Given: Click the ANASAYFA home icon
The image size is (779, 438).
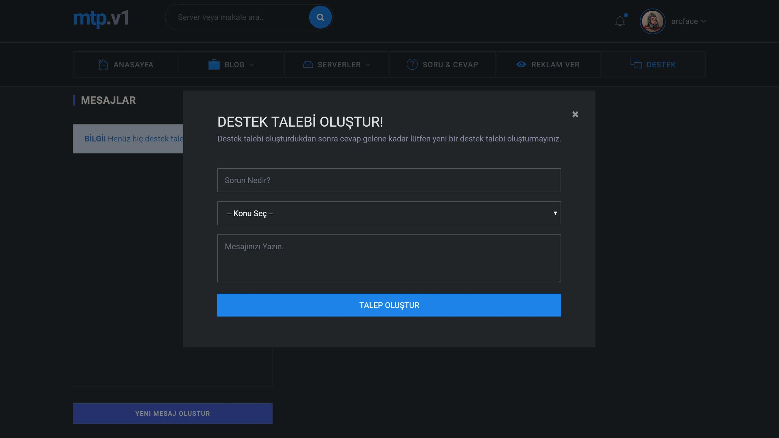Looking at the screenshot, I should pos(103,65).
